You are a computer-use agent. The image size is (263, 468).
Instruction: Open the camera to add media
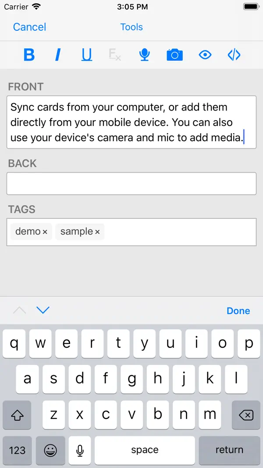coord(174,54)
